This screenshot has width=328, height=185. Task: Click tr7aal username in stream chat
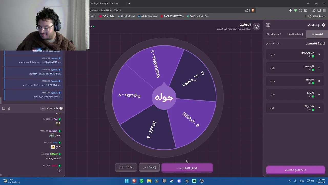point(55,119)
